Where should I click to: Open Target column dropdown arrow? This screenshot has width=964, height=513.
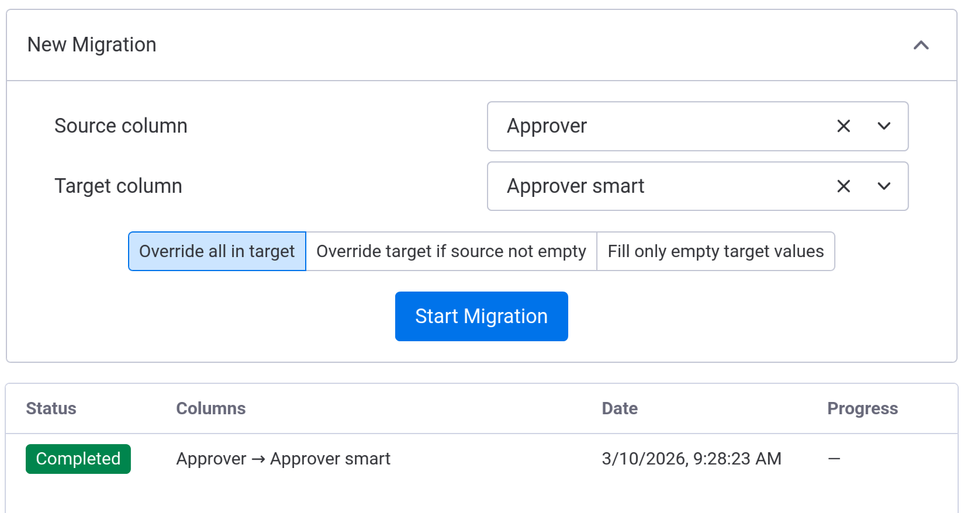[x=884, y=186]
